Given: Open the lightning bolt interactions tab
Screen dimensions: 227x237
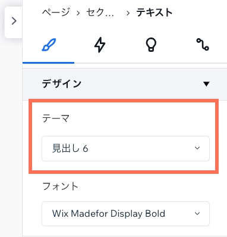Looking at the screenshot, I should click(100, 45).
